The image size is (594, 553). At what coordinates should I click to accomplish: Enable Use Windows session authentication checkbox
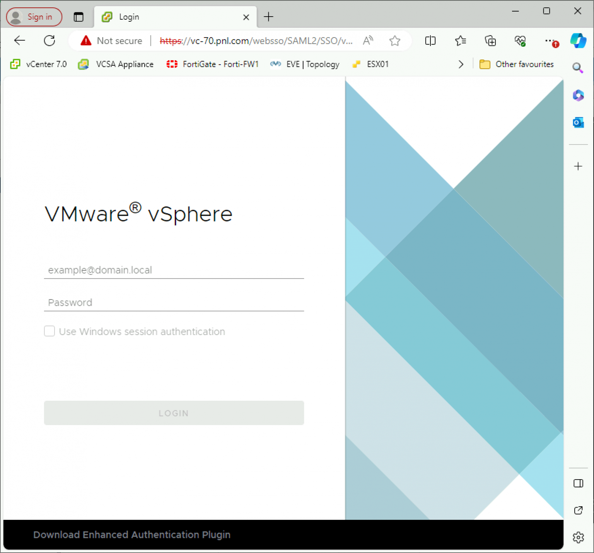(x=49, y=331)
